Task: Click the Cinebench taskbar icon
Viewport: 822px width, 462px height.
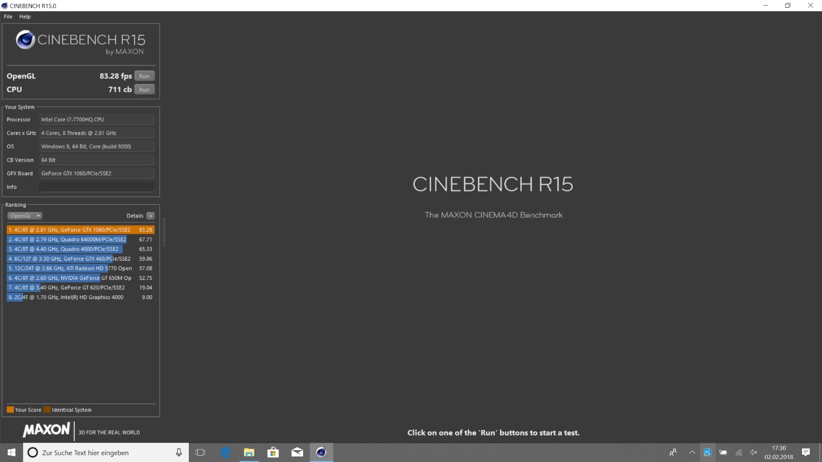Action: point(321,453)
